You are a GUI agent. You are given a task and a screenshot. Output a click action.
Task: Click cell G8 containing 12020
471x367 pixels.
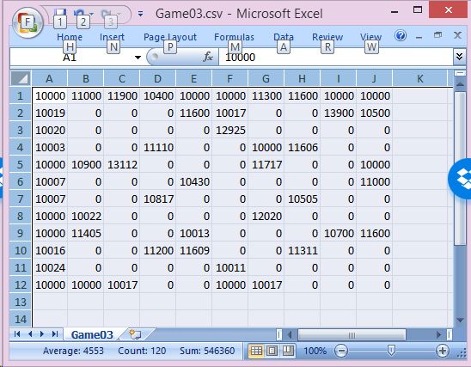pyautogui.click(x=266, y=217)
